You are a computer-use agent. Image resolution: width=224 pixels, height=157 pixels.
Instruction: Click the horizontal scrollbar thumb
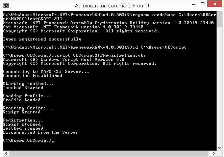(108, 154)
